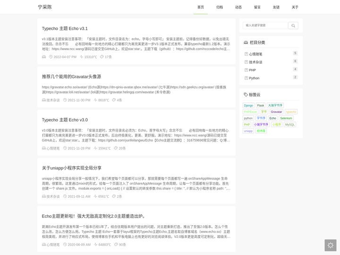Screen dimensions: 340x255
Task: Click the typecho tag
Action: tap(291, 111)
